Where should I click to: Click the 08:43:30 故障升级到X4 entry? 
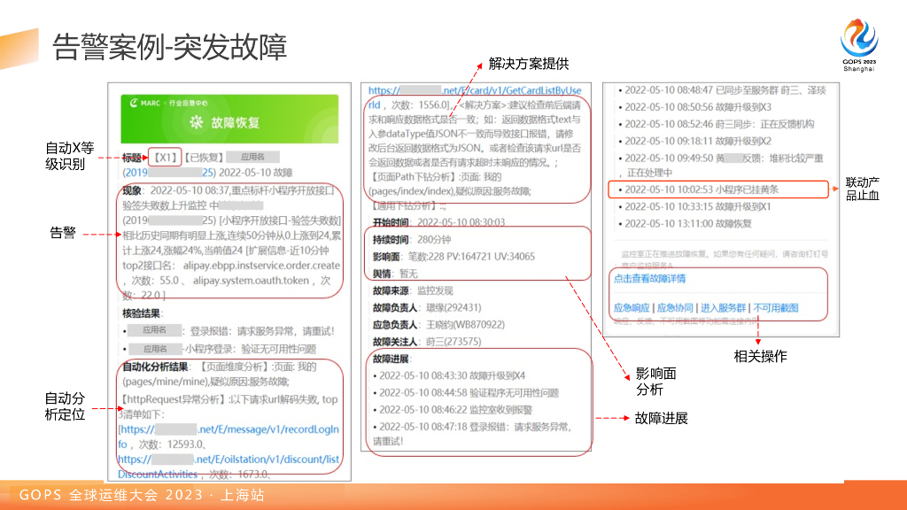[x=449, y=375]
